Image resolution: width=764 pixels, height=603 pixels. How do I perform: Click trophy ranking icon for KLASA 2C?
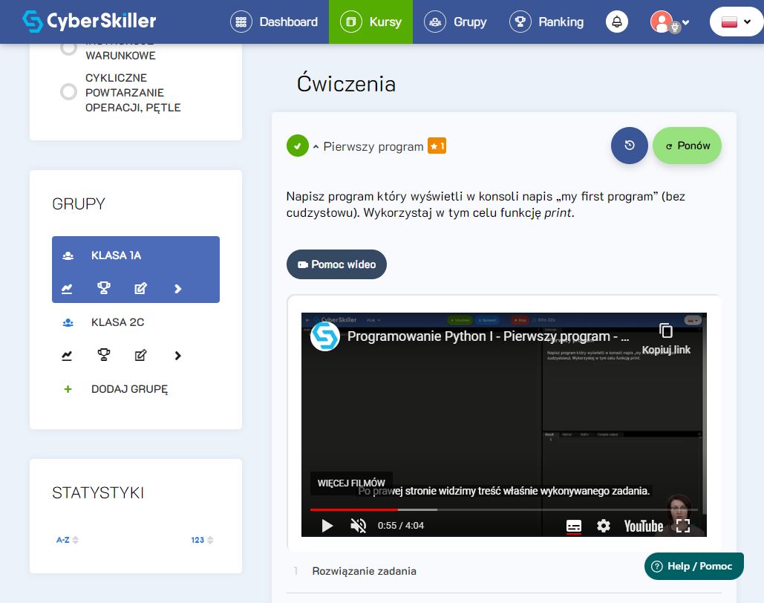coord(104,356)
